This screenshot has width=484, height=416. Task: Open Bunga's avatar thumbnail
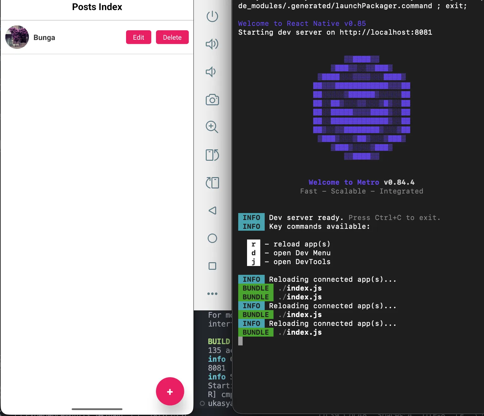point(17,37)
